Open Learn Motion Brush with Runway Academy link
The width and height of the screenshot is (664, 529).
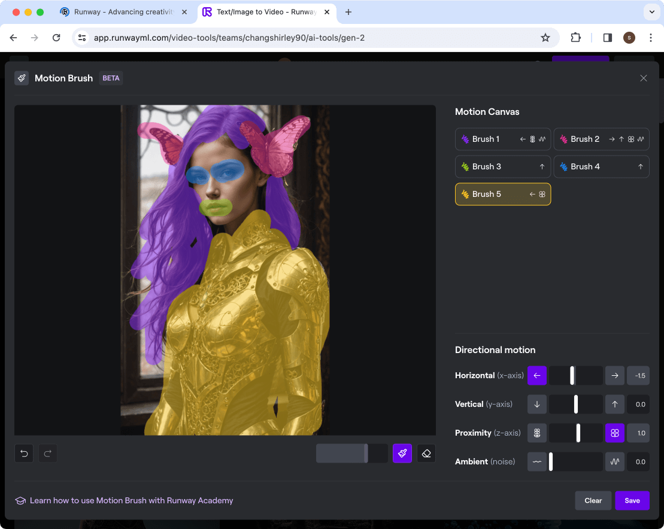tap(131, 501)
